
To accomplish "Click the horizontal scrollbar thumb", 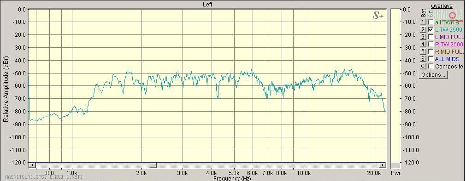I will point(153,165).
